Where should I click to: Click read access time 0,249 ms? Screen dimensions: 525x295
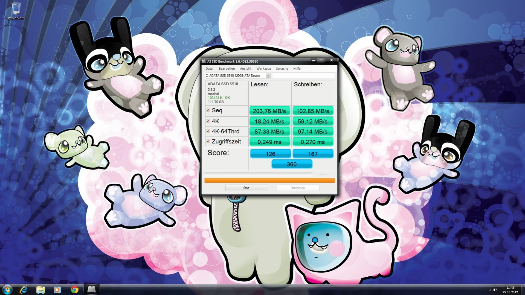tap(269, 142)
